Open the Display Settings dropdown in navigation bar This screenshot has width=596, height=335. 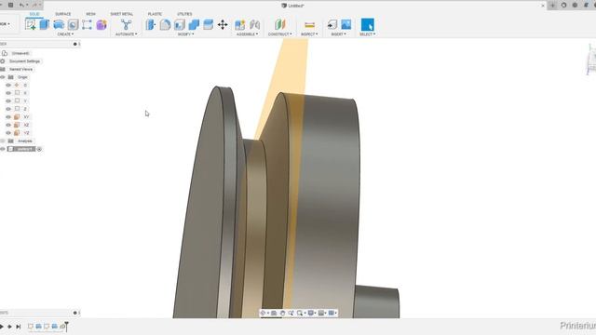(x=312, y=313)
